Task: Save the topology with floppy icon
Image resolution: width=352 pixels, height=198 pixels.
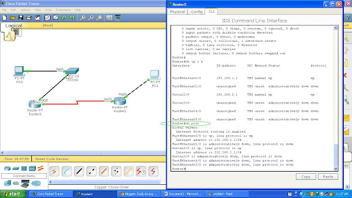Action: click(21, 18)
